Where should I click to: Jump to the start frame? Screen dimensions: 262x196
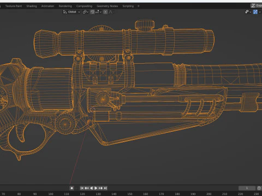82,188
